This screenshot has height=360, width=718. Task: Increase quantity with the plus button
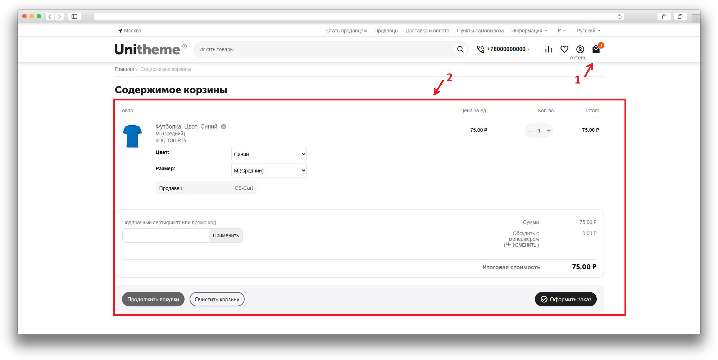coord(549,131)
